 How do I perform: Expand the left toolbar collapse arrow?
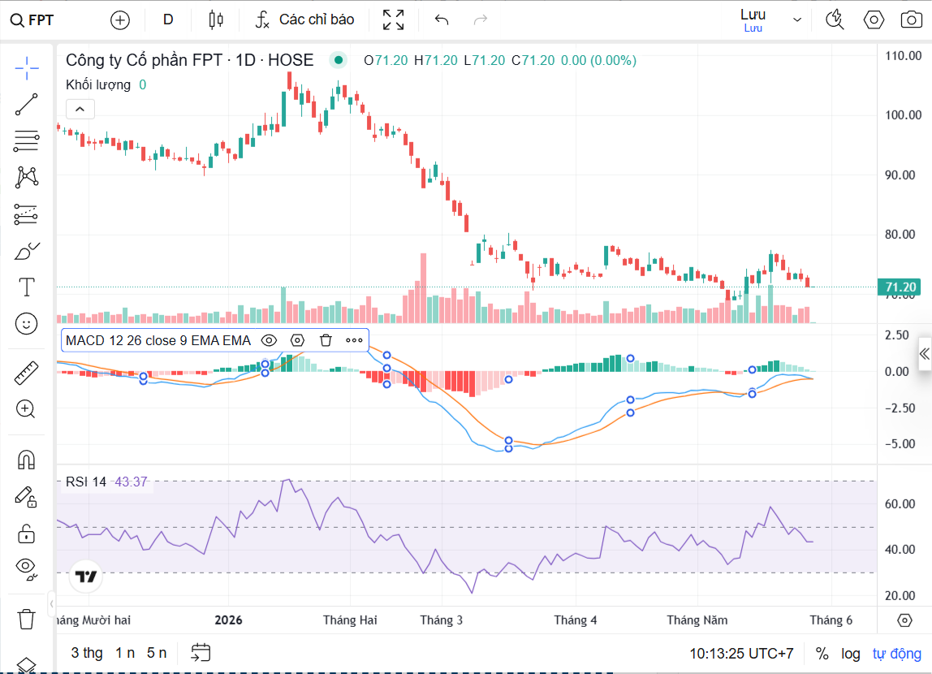[52, 604]
